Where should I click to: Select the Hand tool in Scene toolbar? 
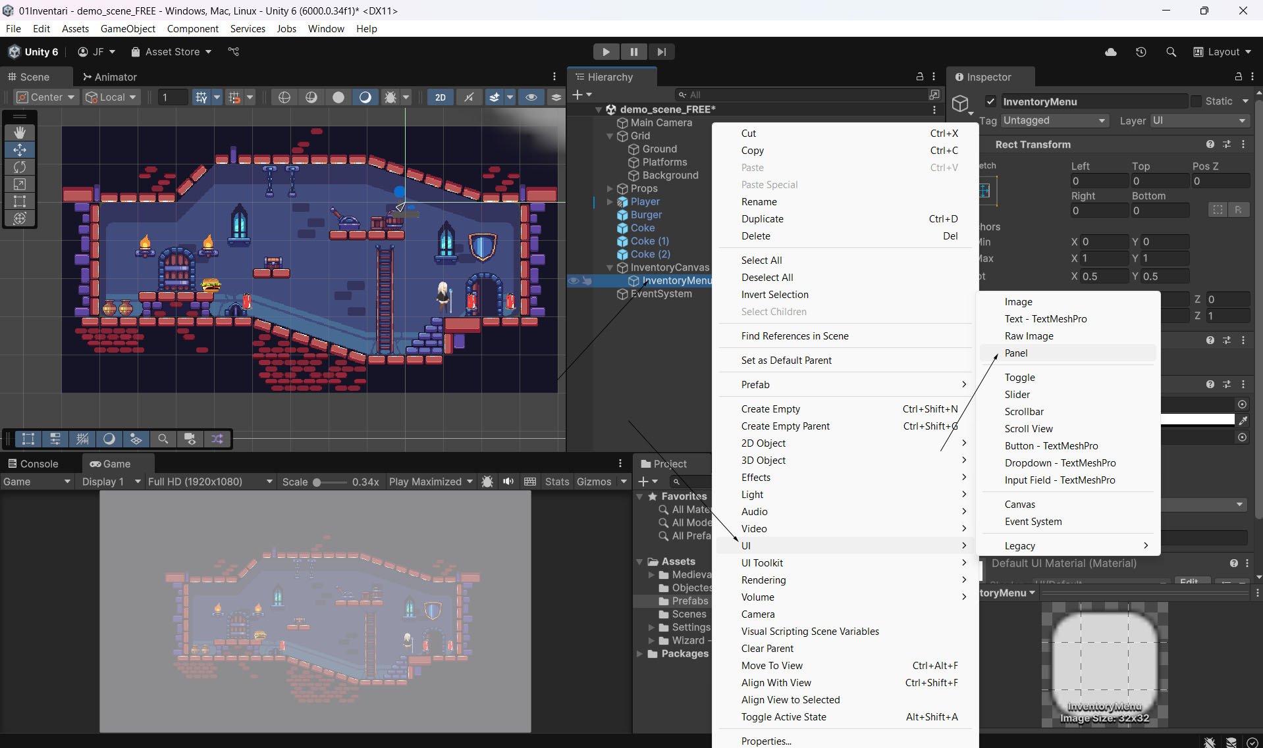(20, 132)
